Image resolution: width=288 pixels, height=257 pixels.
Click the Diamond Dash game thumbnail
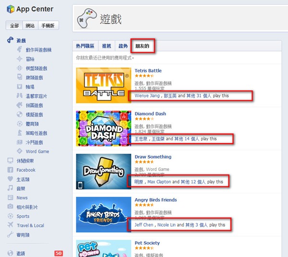click(x=104, y=128)
